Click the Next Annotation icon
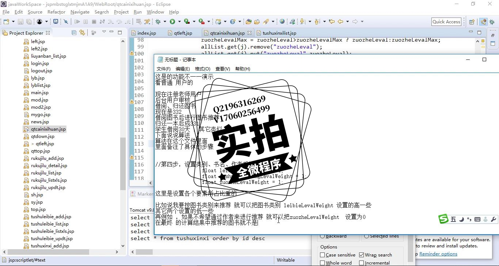Image resolution: width=499 pixels, height=266 pixels. [302, 22]
